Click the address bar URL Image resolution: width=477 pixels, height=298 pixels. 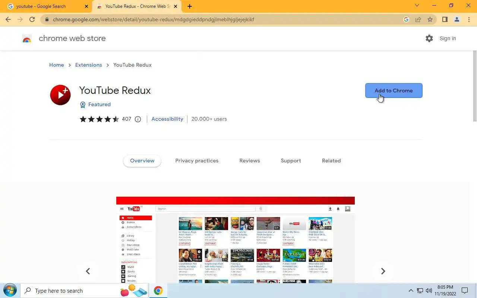pos(154,19)
